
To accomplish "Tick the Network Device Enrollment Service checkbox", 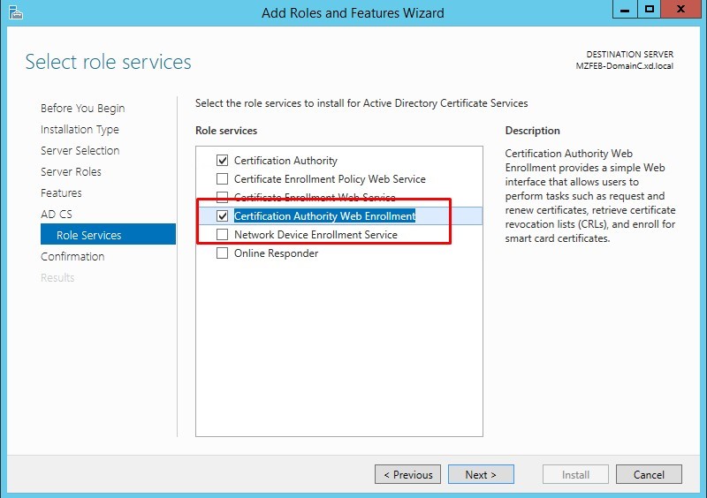I will (223, 235).
